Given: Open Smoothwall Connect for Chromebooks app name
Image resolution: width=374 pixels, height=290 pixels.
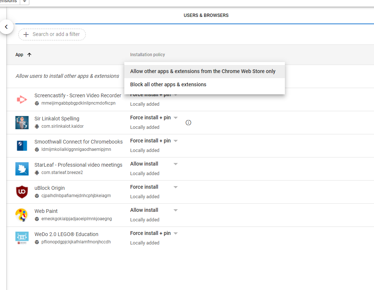Looking at the screenshot, I should click(78, 142).
